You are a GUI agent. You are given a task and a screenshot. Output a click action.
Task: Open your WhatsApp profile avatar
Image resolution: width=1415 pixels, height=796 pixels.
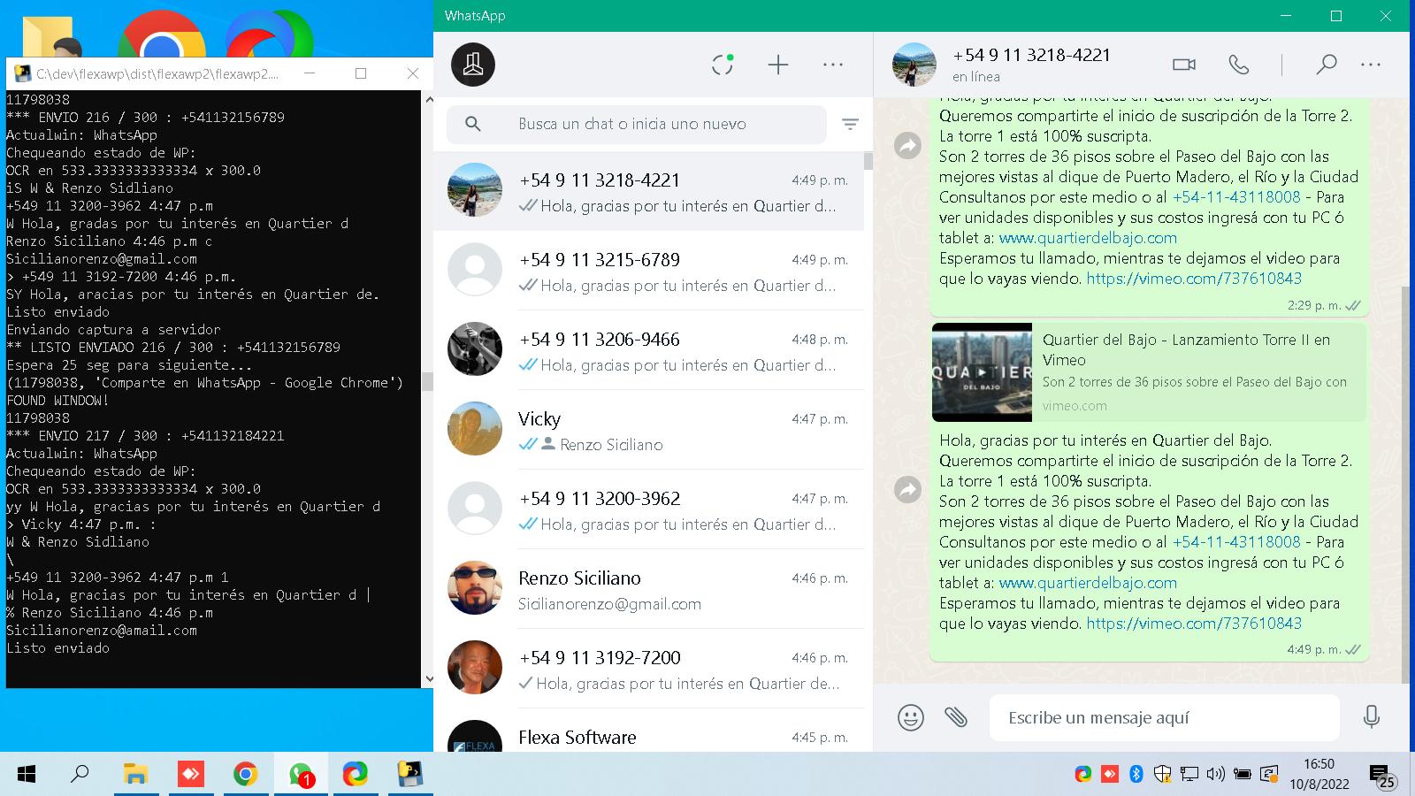(x=473, y=65)
